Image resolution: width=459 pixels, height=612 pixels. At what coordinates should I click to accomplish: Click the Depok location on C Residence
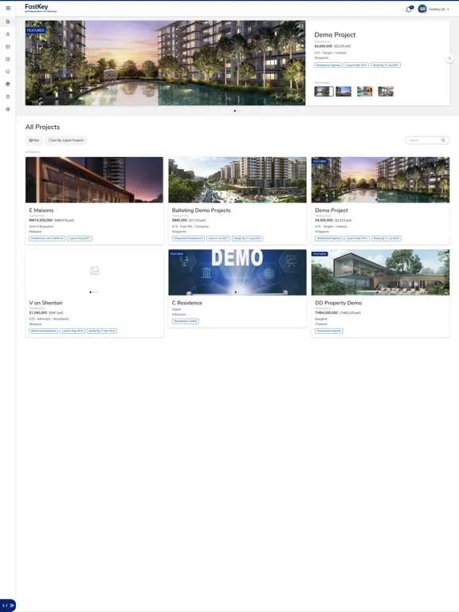(x=176, y=309)
